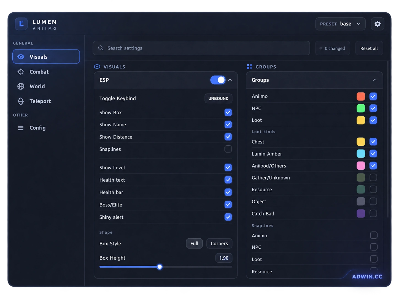This screenshot has width=399, height=299.
Task: Click the World globe icon
Action: (21, 86)
